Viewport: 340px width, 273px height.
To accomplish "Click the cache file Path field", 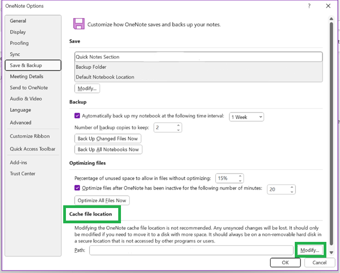I will click(x=191, y=250).
